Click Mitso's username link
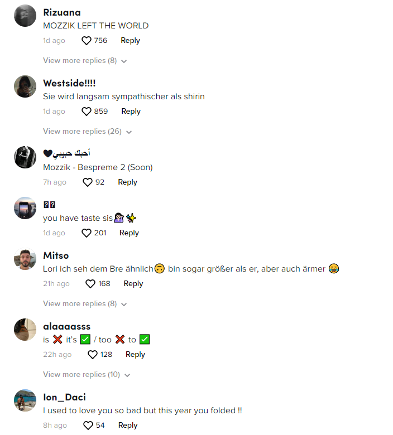 [56, 255]
